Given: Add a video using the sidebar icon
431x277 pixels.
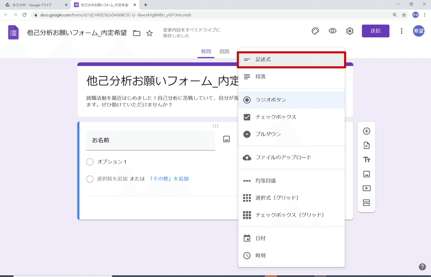Looking at the screenshot, I should pyautogui.click(x=366, y=188).
